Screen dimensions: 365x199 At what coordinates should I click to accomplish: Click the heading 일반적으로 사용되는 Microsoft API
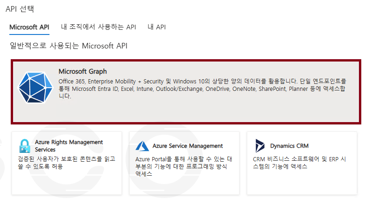point(69,46)
